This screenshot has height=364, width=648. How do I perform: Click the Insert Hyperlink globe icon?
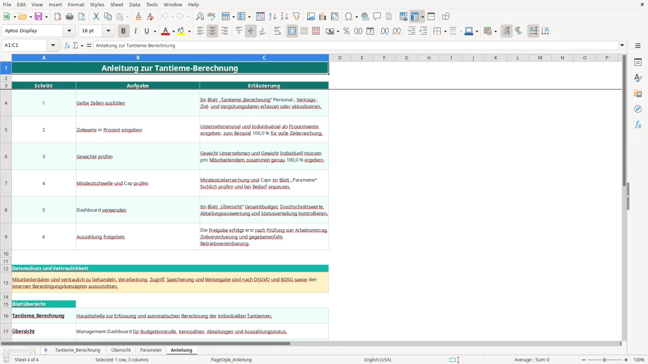tap(366, 17)
